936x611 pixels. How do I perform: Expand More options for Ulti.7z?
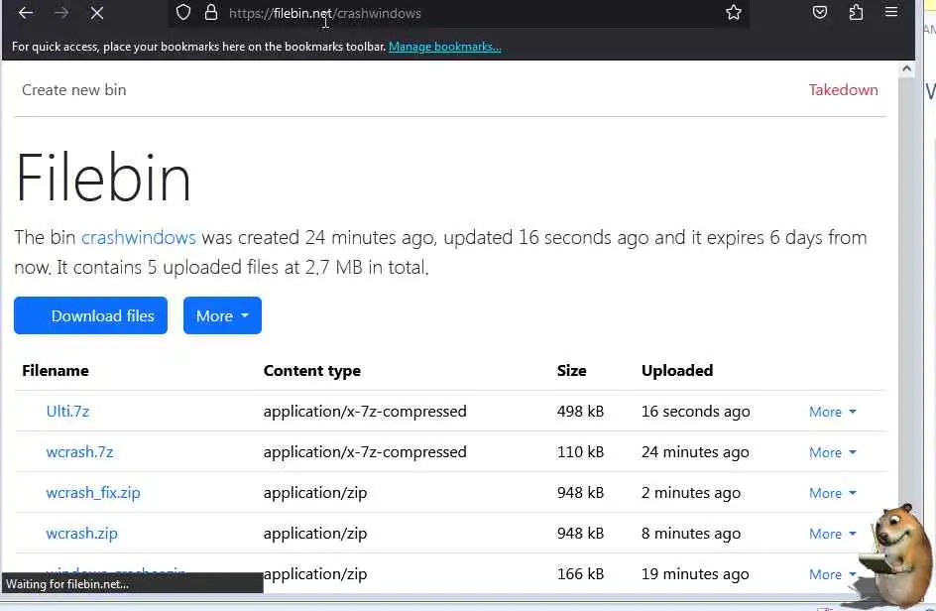point(832,412)
